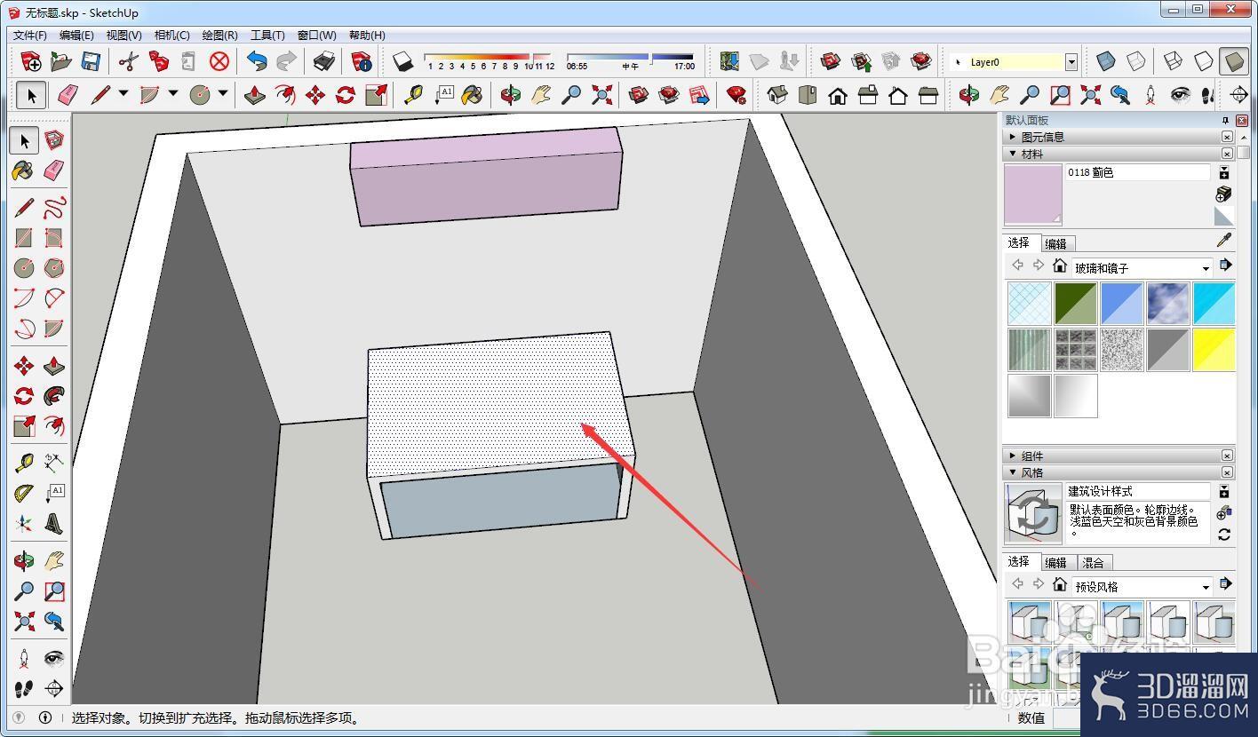Click the styles Home library button
This screenshot has height=737, width=1258.
click(1059, 584)
